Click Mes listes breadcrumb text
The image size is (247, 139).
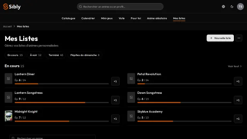point(23,26)
